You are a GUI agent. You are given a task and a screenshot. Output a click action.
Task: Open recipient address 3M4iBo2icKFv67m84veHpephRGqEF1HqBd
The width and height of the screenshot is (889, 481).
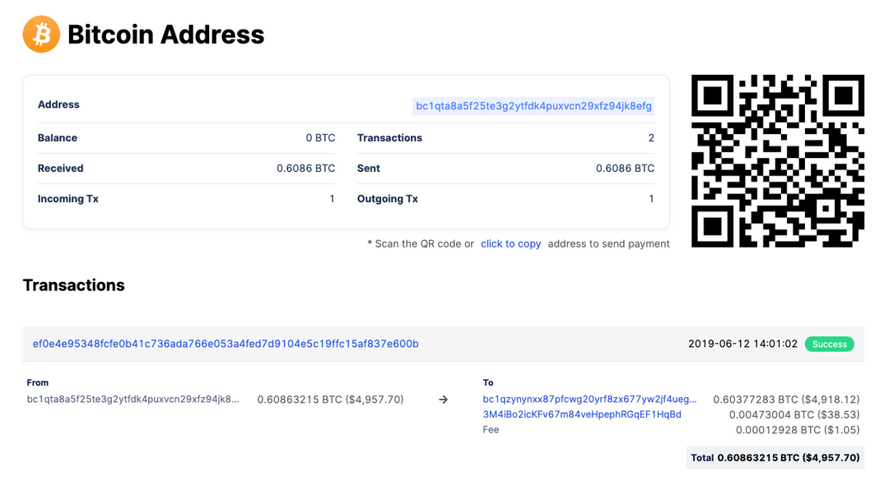point(581,414)
